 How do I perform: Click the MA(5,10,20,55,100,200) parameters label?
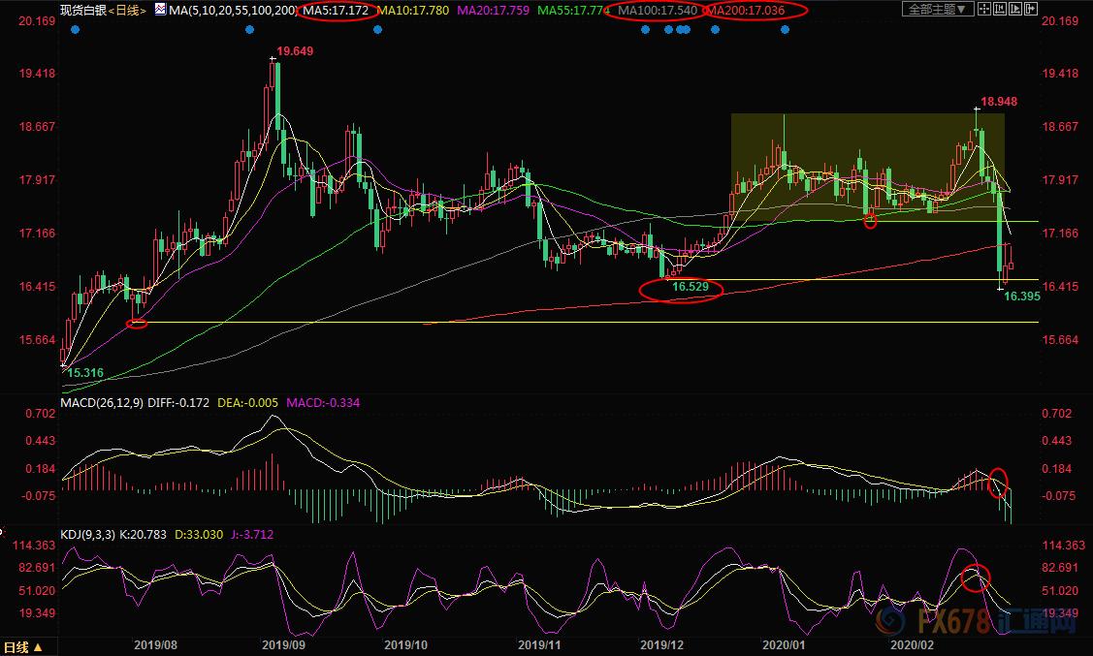[x=232, y=11]
